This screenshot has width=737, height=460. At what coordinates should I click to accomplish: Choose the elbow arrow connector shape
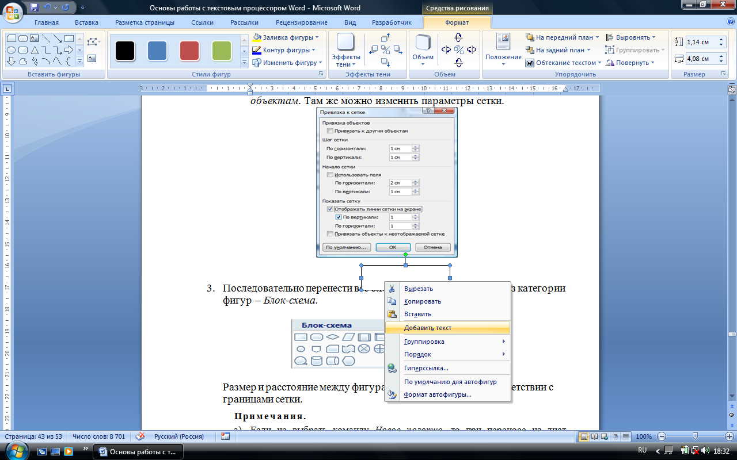(58, 50)
